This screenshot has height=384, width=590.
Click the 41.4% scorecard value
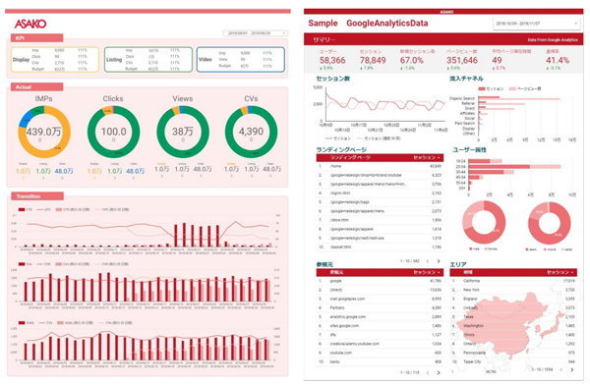pos(558,60)
